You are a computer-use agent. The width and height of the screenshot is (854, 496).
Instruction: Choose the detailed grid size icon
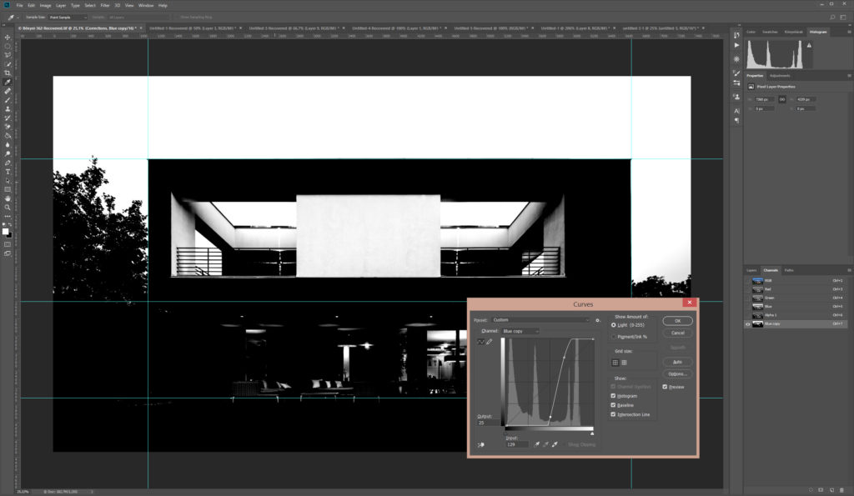[x=624, y=363]
